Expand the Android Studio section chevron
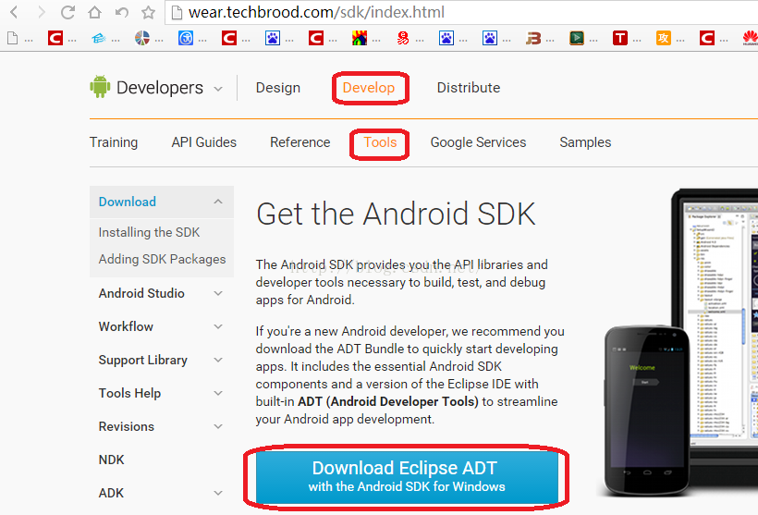This screenshot has width=758, height=515. pos(218,293)
